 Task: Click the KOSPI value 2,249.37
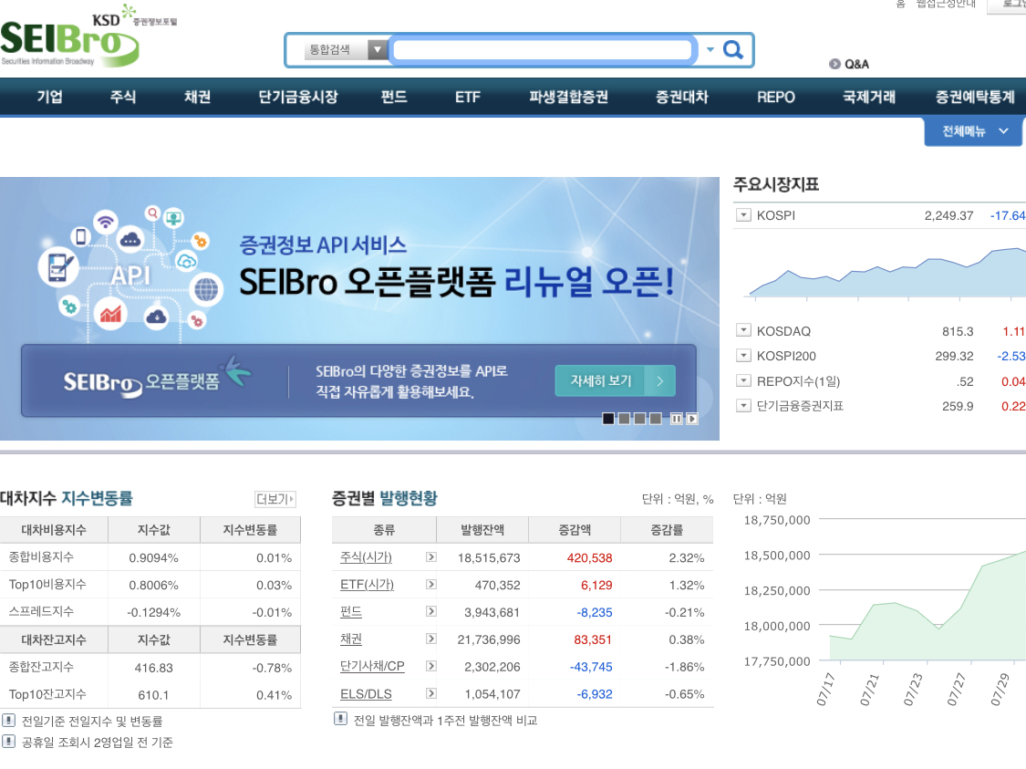click(948, 215)
